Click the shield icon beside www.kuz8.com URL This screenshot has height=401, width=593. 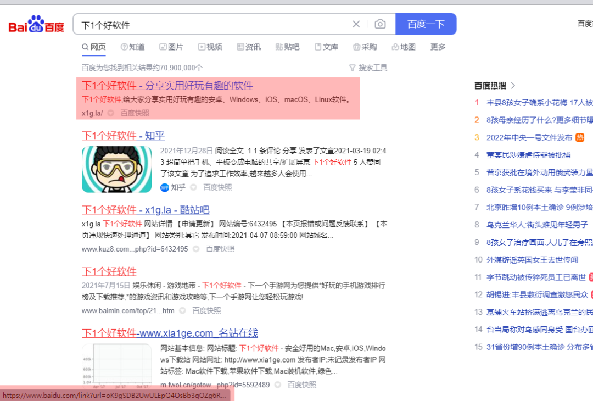click(196, 249)
